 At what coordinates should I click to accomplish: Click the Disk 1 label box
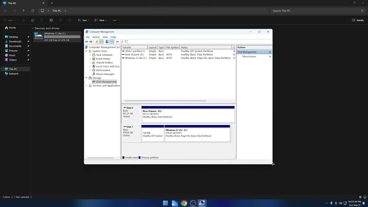pyautogui.click(x=131, y=133)
